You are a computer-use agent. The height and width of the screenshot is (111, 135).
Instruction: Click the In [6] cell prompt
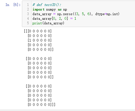[13, 5]
